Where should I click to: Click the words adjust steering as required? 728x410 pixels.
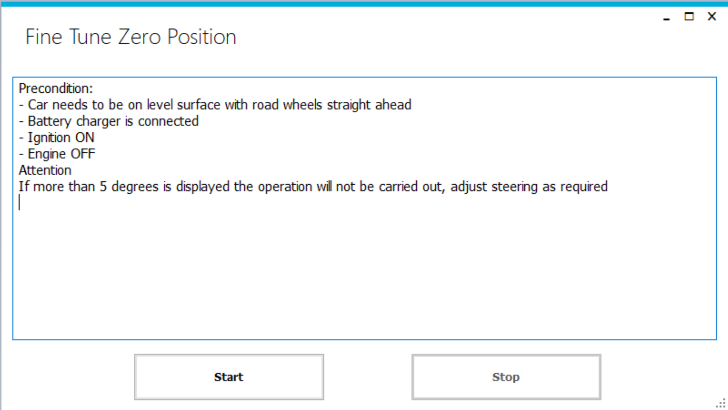pos(529,186)
